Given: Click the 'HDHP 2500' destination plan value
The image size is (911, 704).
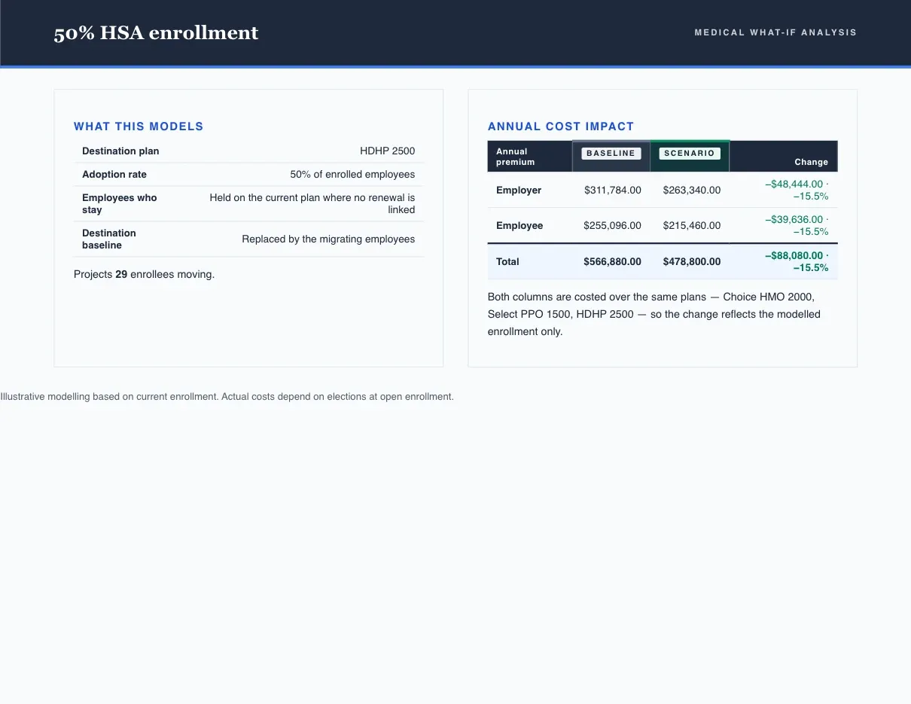Looking at the screenshot, I should 387,151.
